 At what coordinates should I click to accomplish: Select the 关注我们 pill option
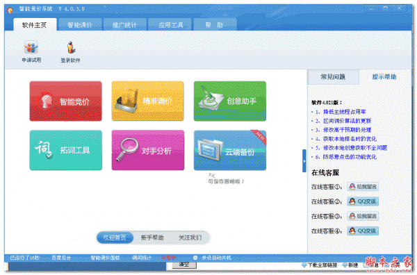pyautogui.click(x=190, y=237)
